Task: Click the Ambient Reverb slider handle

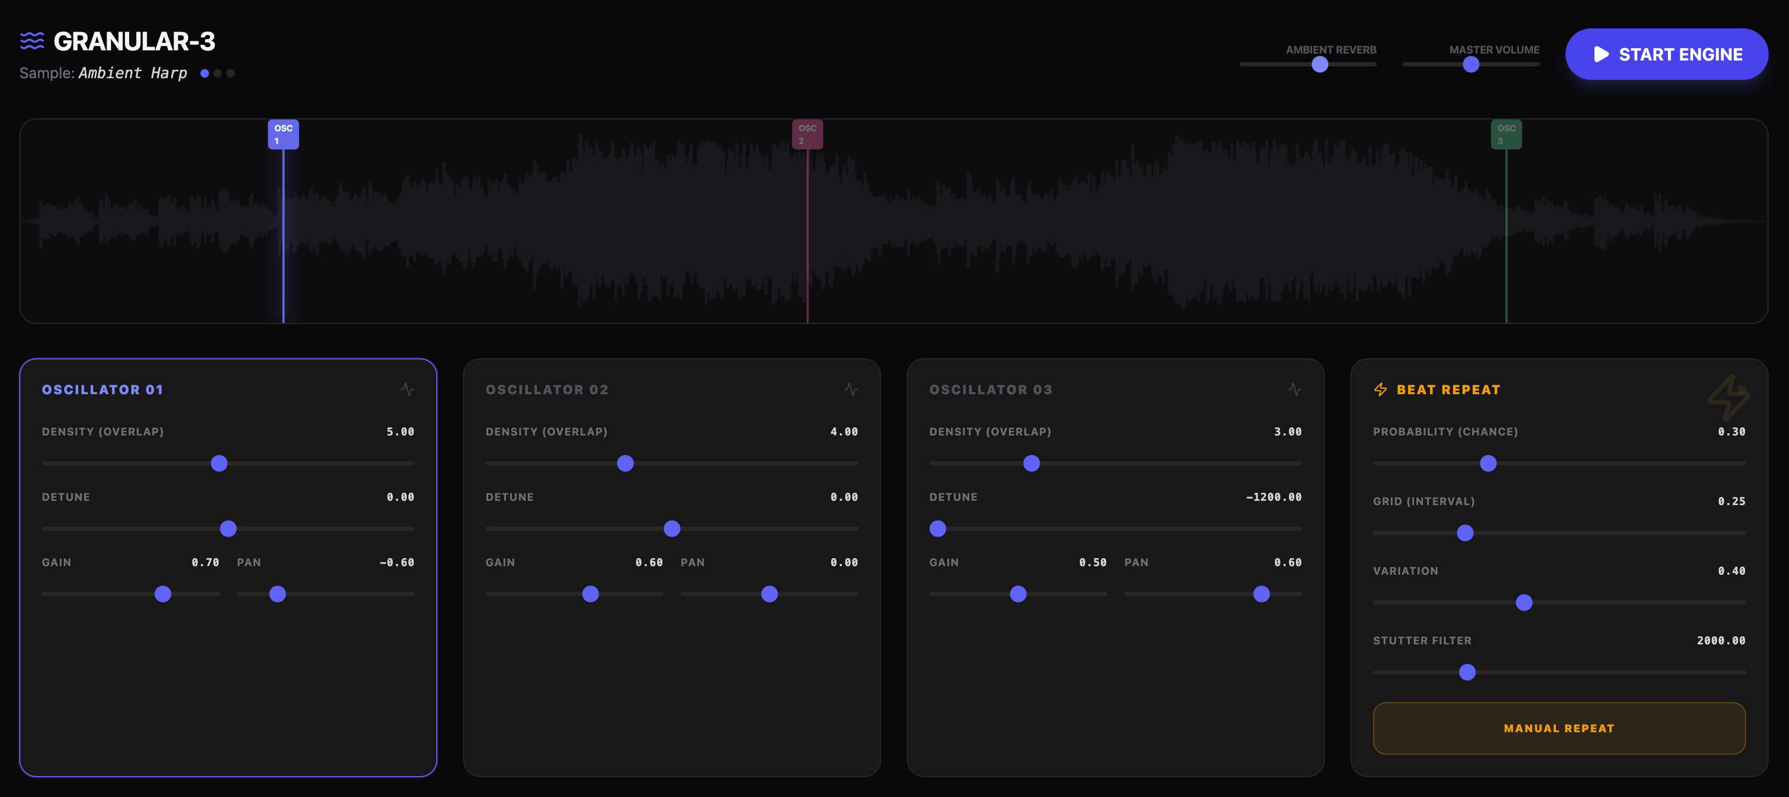Action: click(1320, 65)
